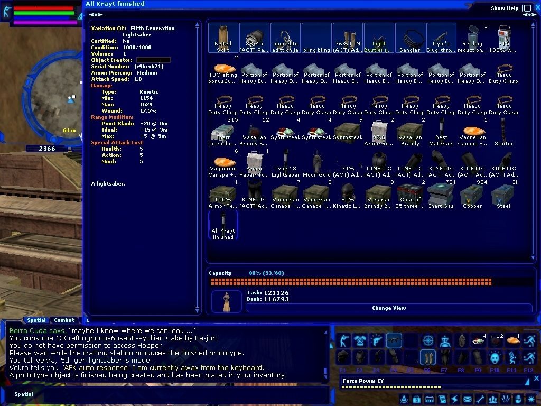The width and height of the screenshot is (541, 406).
Task: Click the Change View button
Action: pyautogui.click(x=389, y=308)
